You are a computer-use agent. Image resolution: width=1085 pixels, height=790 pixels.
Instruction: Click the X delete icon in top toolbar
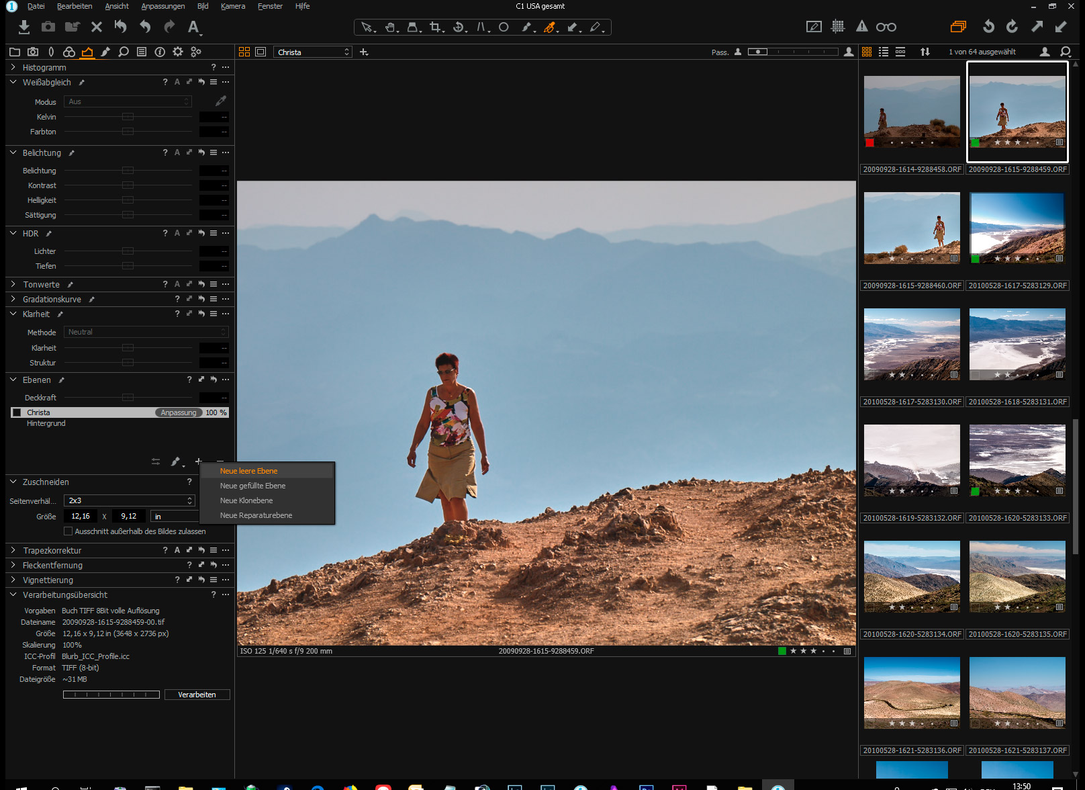97,27
